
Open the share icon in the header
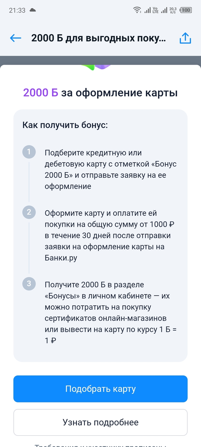pyautogui.click(x=185, y=38)
